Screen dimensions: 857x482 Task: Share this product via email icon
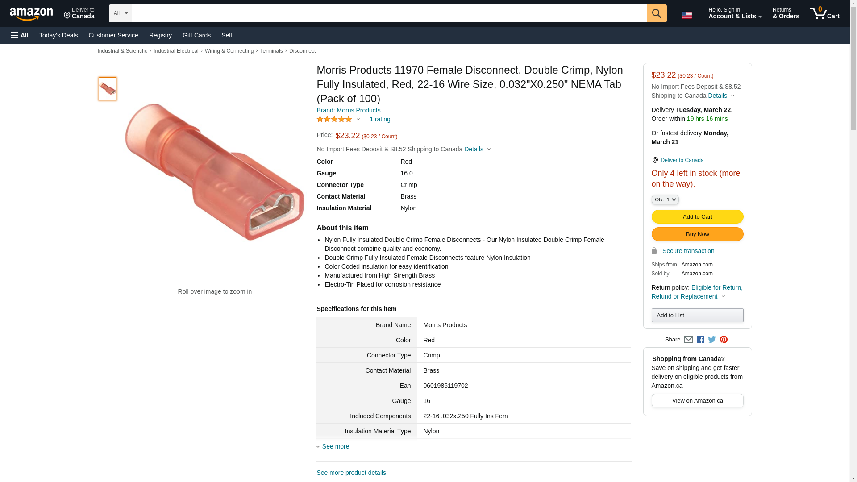[688, 340]
